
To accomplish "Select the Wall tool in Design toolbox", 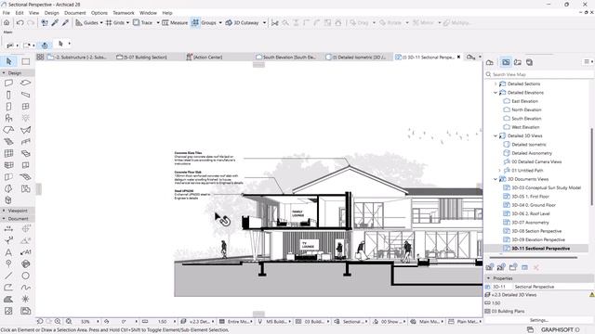I will [x=8, y=83].
